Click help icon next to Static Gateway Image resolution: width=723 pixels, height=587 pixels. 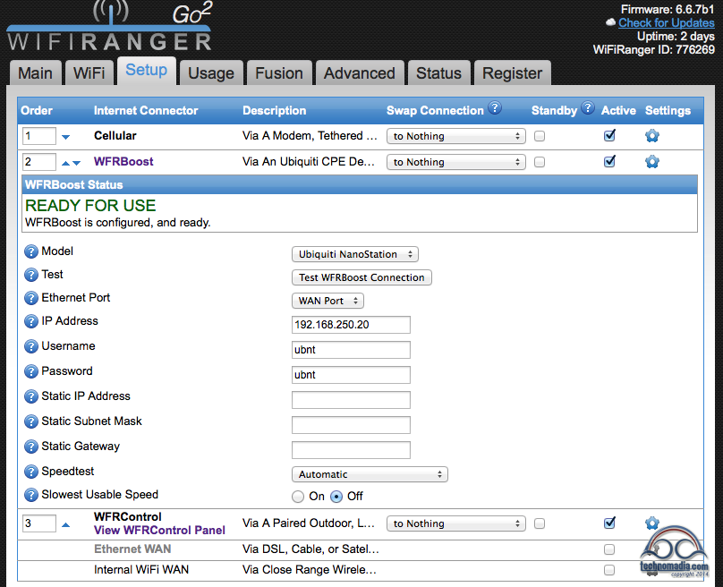coord(31,447)
